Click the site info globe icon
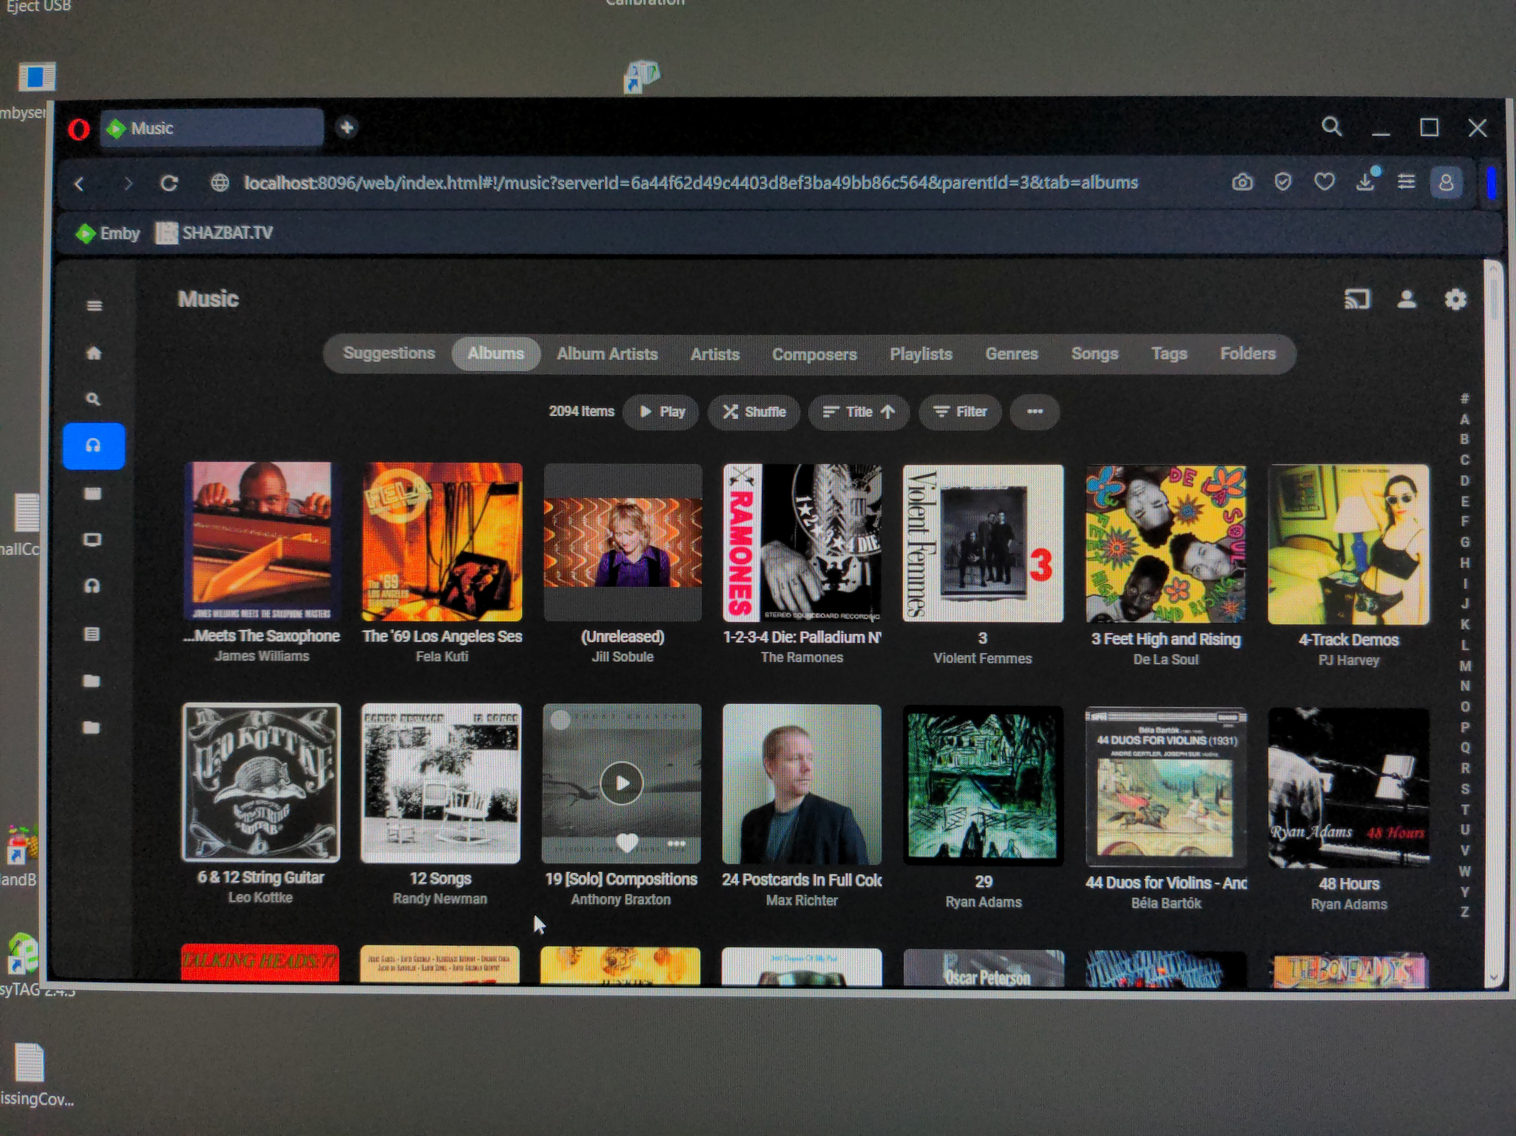 pyautogui.click(x=219, y=183)
